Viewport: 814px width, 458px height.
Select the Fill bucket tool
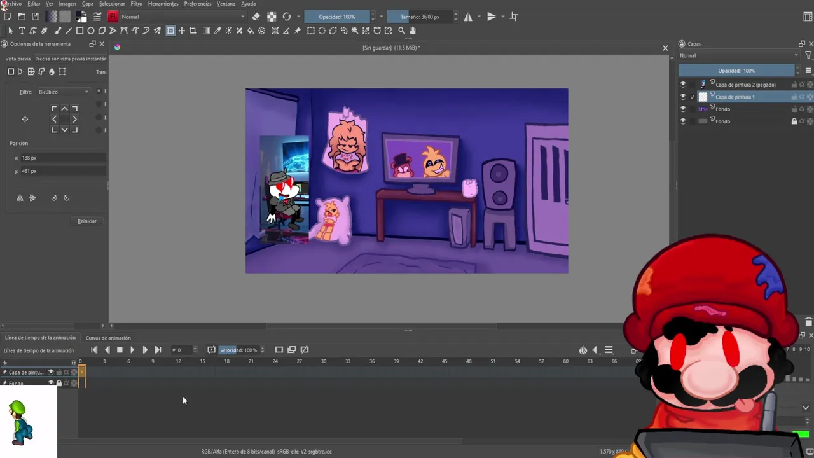251,31
